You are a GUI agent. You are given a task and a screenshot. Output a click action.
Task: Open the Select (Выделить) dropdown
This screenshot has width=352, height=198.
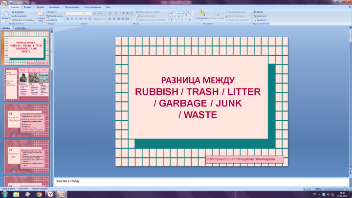coord(261,20)
